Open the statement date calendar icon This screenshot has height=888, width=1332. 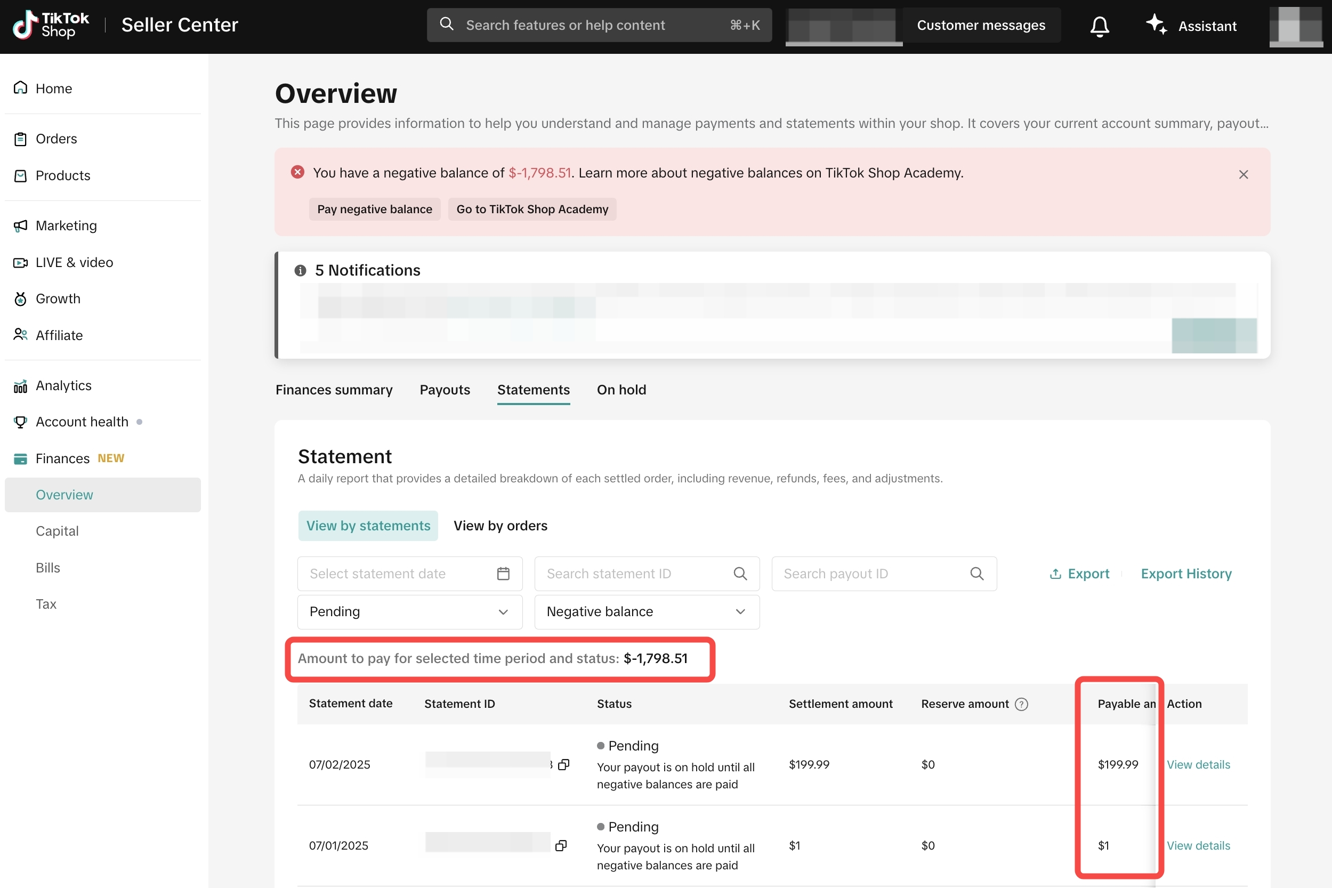pyautogui.click(x=503, y=574)
